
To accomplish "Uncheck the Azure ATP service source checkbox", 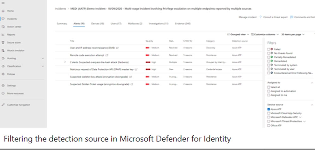I will point(269,109).
